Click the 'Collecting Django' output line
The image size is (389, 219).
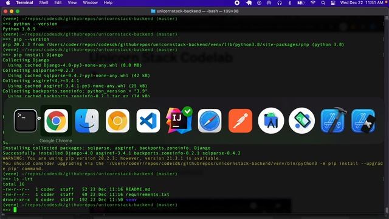pos(26,60)
